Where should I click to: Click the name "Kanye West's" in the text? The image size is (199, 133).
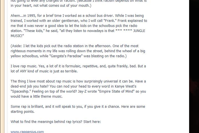click(125, 86)
